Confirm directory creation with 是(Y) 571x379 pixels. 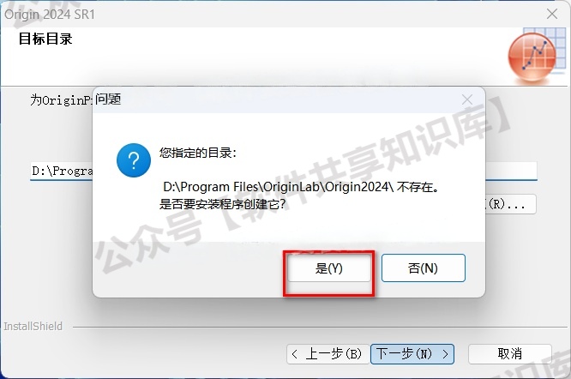click(329, 268)
